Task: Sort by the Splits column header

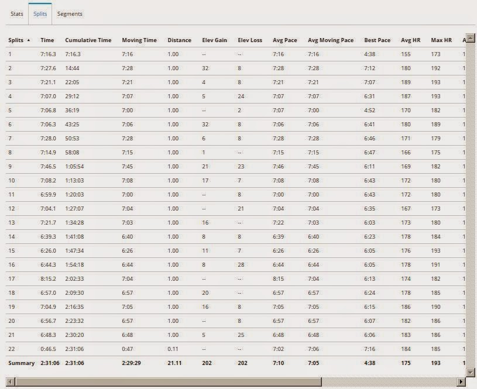Action: coord(16,40)
